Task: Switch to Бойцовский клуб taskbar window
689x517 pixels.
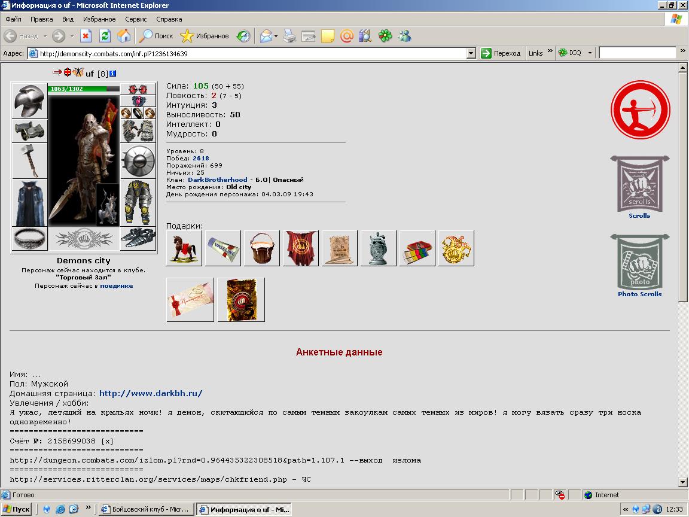Action: click(x=147, y=509)
